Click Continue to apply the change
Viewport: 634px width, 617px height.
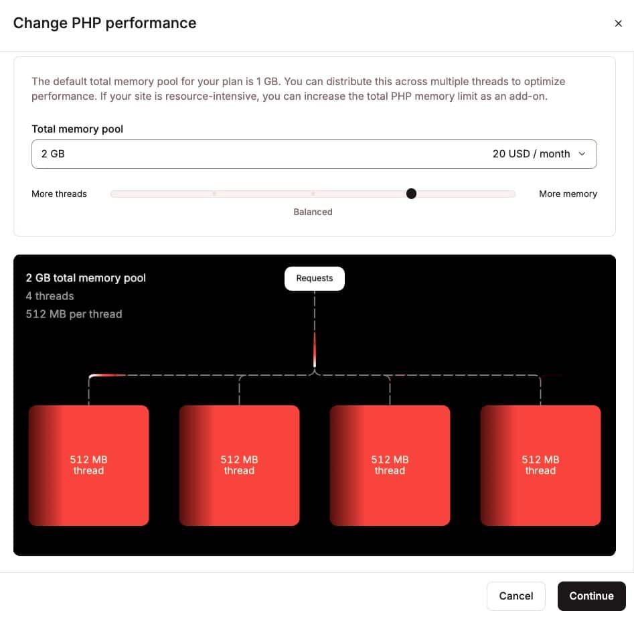pyautogui.click(x=591, y=596)
